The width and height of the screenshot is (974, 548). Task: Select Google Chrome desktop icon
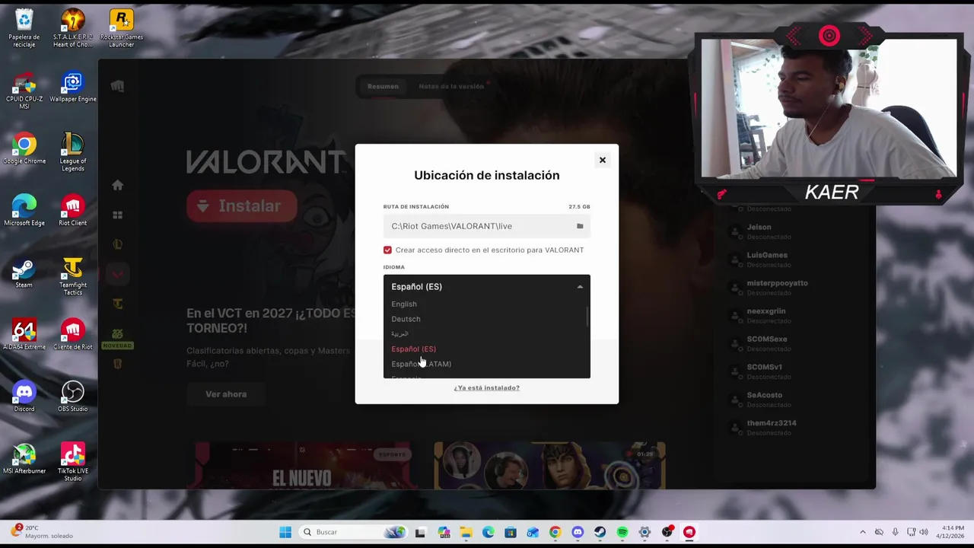pos(24,149)
